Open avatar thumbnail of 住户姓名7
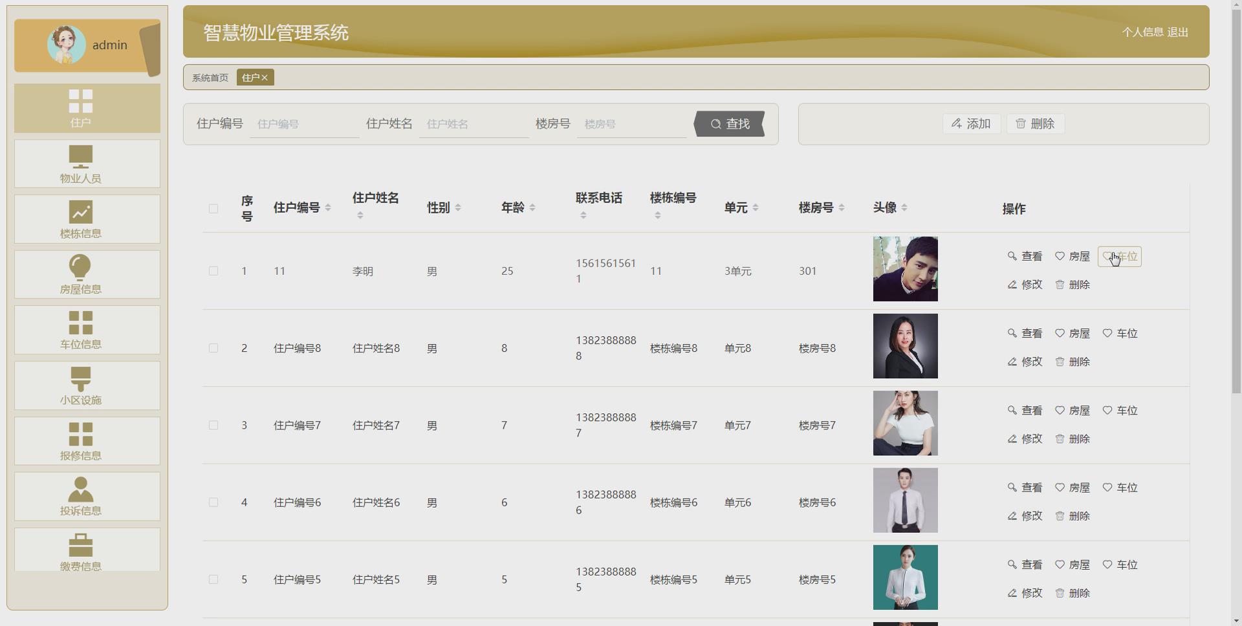 906,423
